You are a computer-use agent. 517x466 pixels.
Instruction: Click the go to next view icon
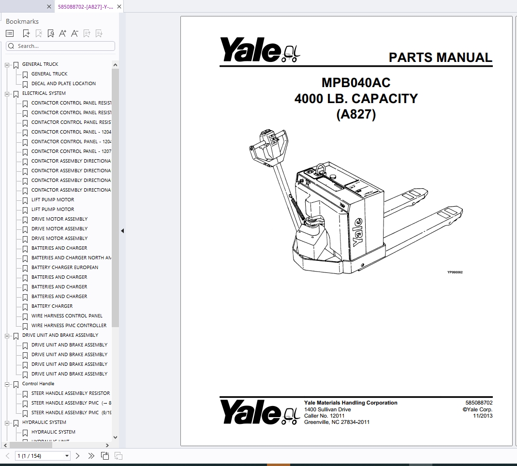click(x=118, y=456)
